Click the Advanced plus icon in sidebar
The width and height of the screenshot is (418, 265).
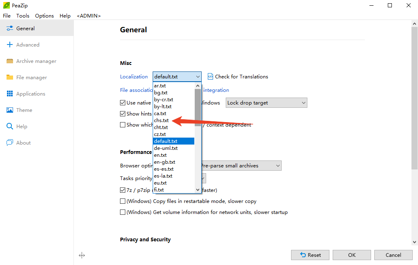10,45
